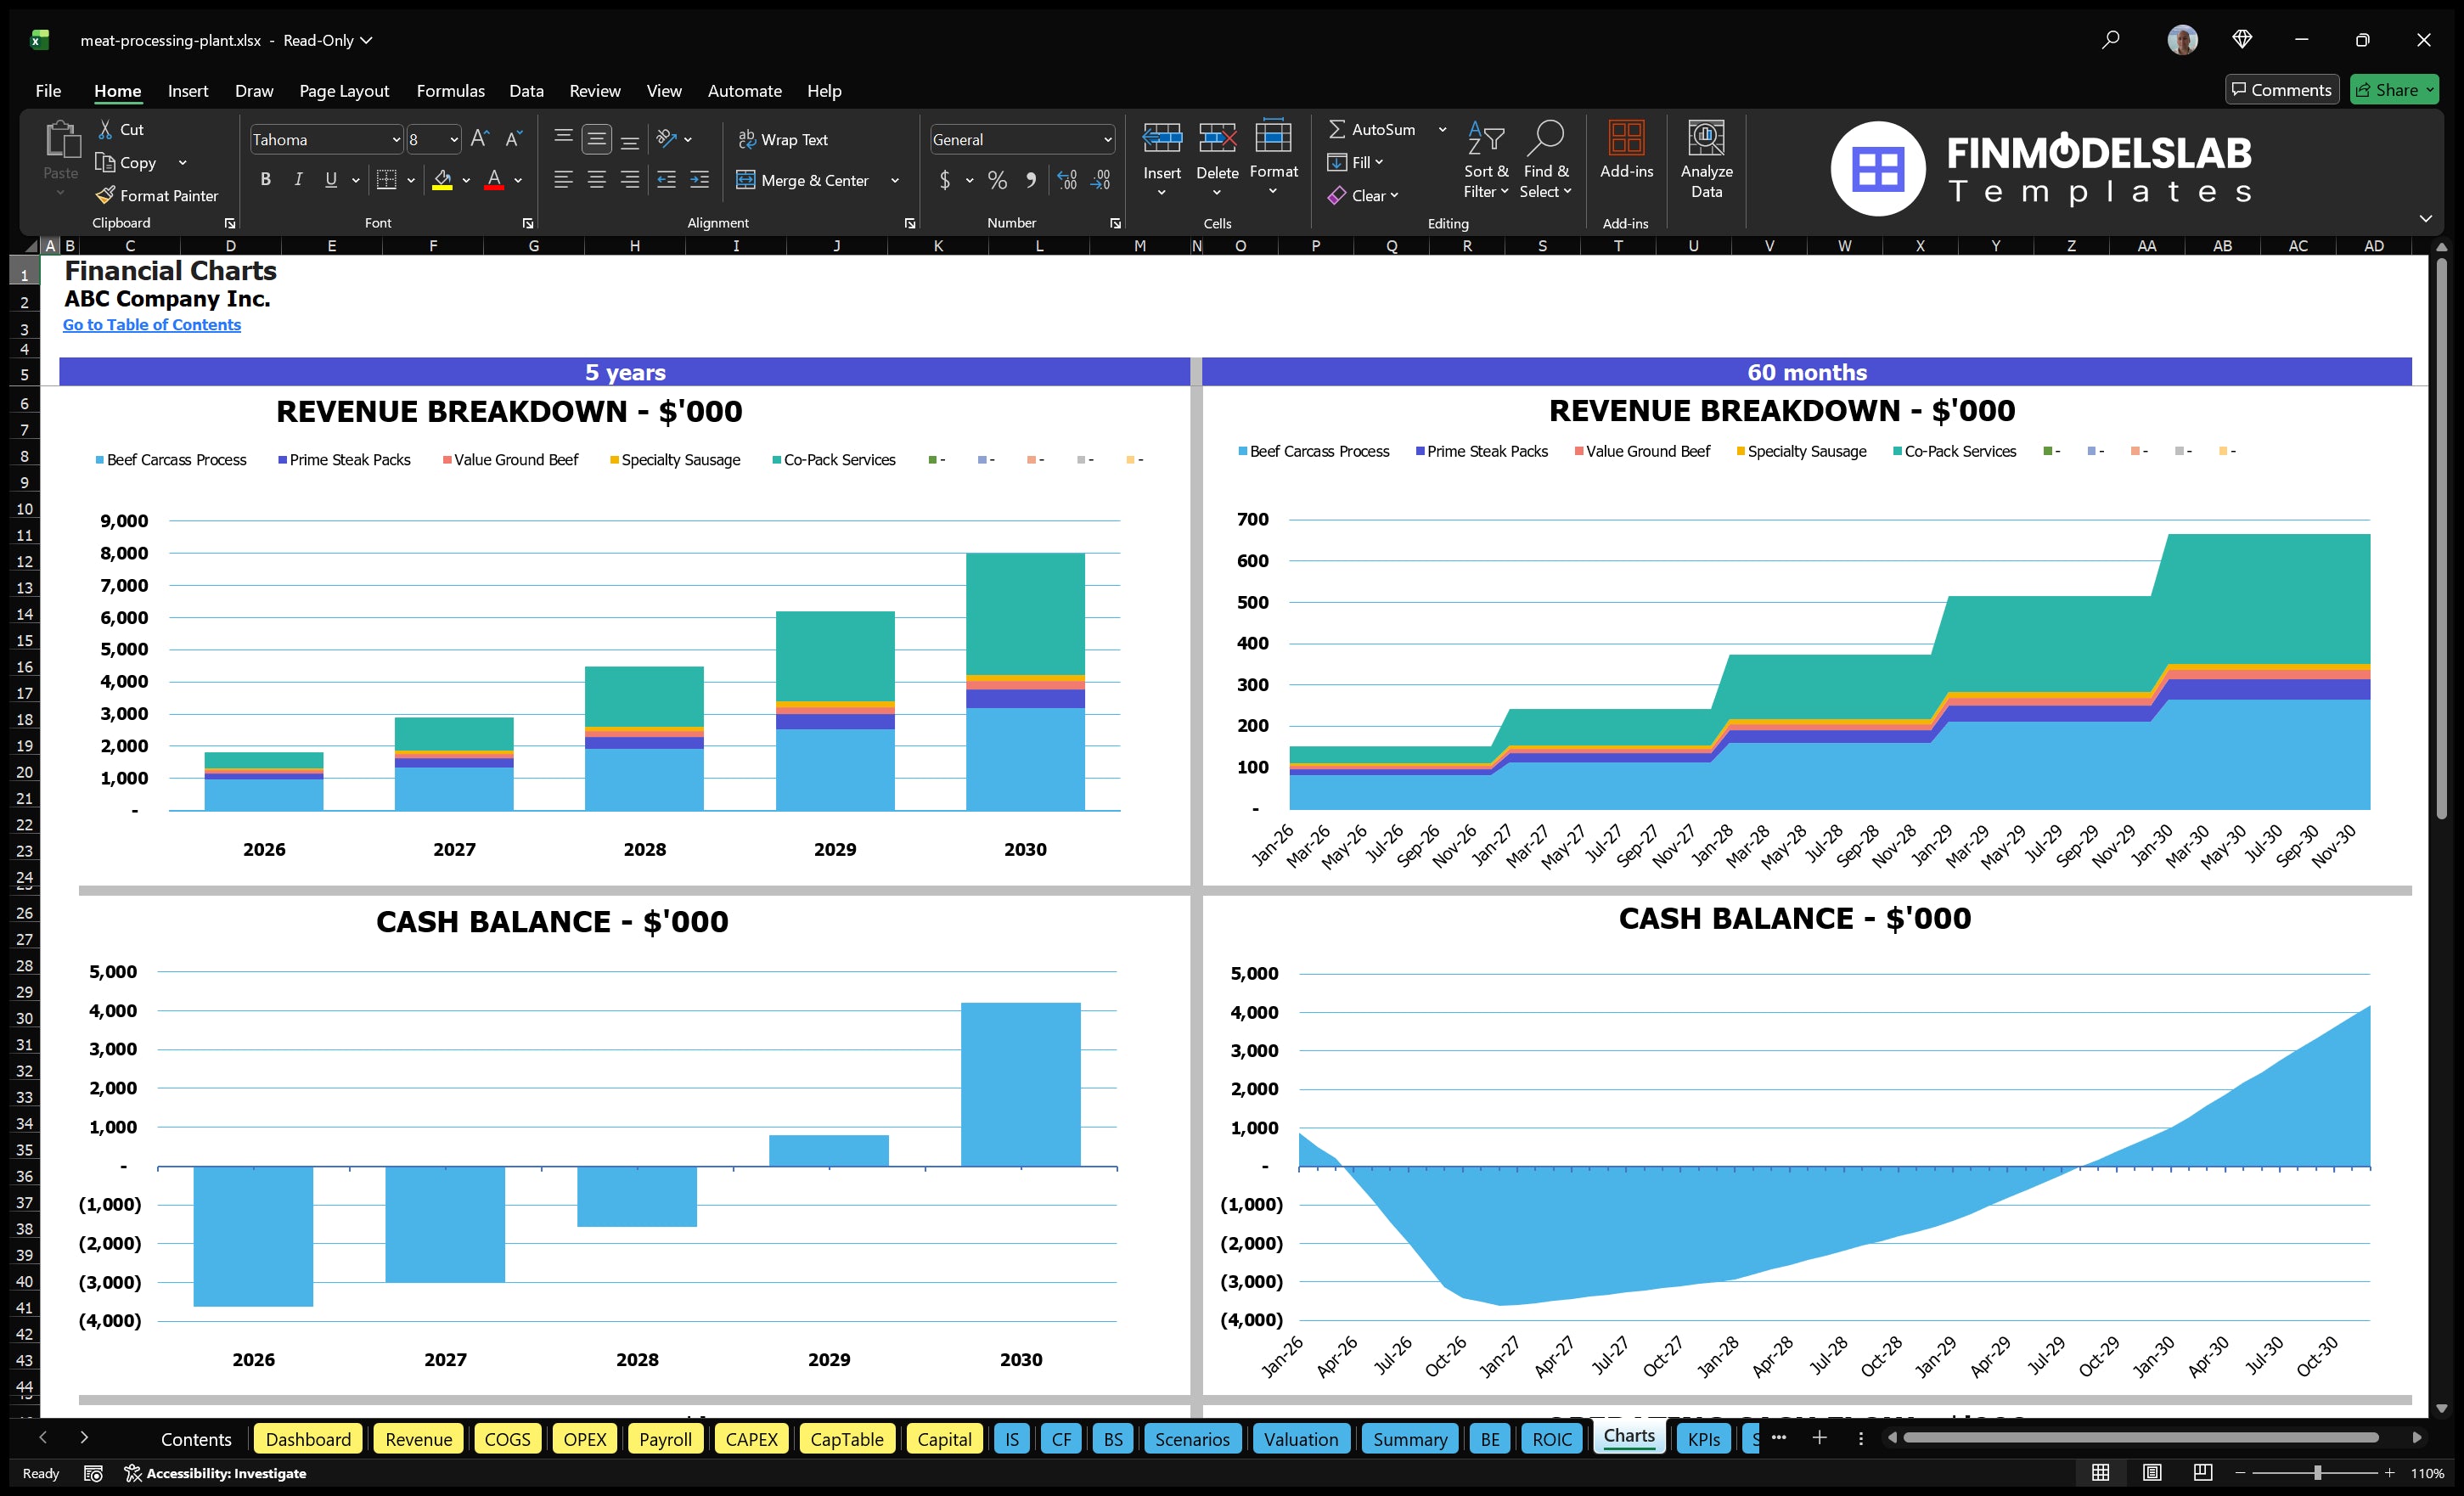2464x1496 pixels.
Task: Click the Share button
Action: coord(2394,89)
